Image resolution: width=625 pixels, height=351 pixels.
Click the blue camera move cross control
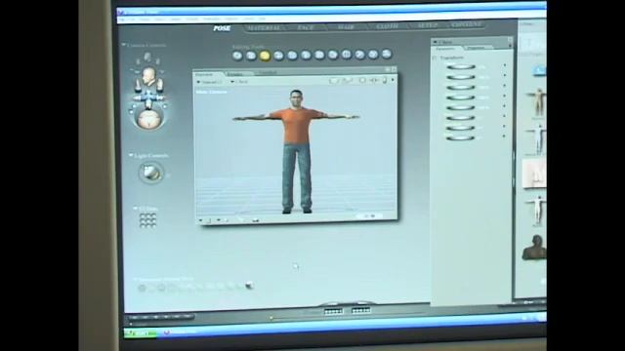click(x=147, y=97)
